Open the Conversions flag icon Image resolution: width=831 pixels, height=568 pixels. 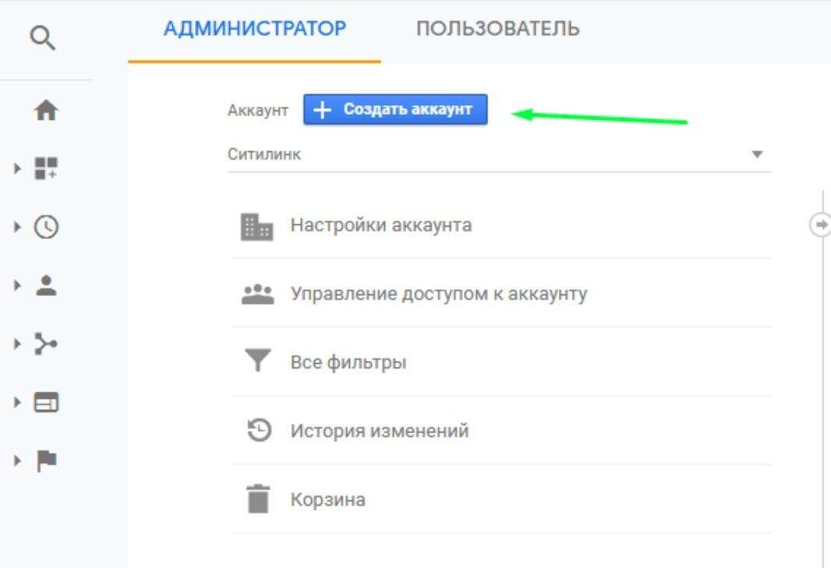click(46, 460)
